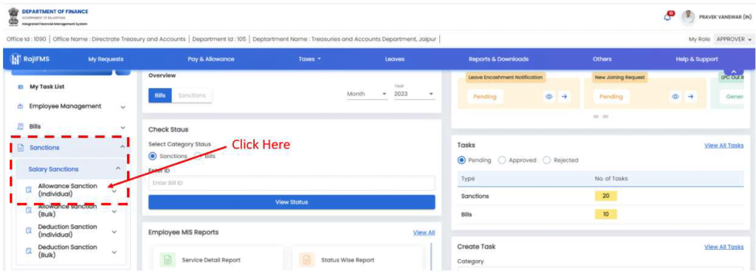This screenshot has height=274, width=756.
Task: Expand Deduction Sanction (Bulk) chevron
Action: point(114,252)
